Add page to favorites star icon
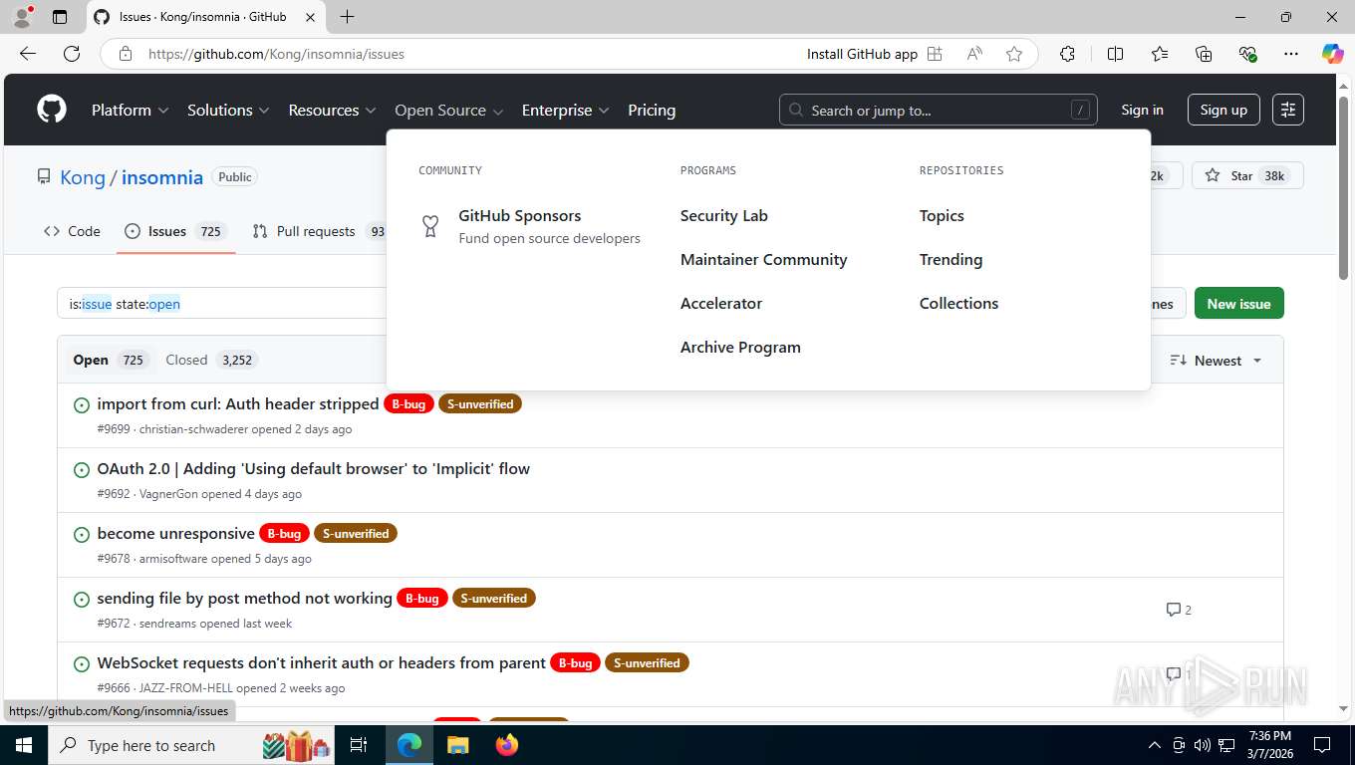The image size is (1355, 765). pos(1014,54)
